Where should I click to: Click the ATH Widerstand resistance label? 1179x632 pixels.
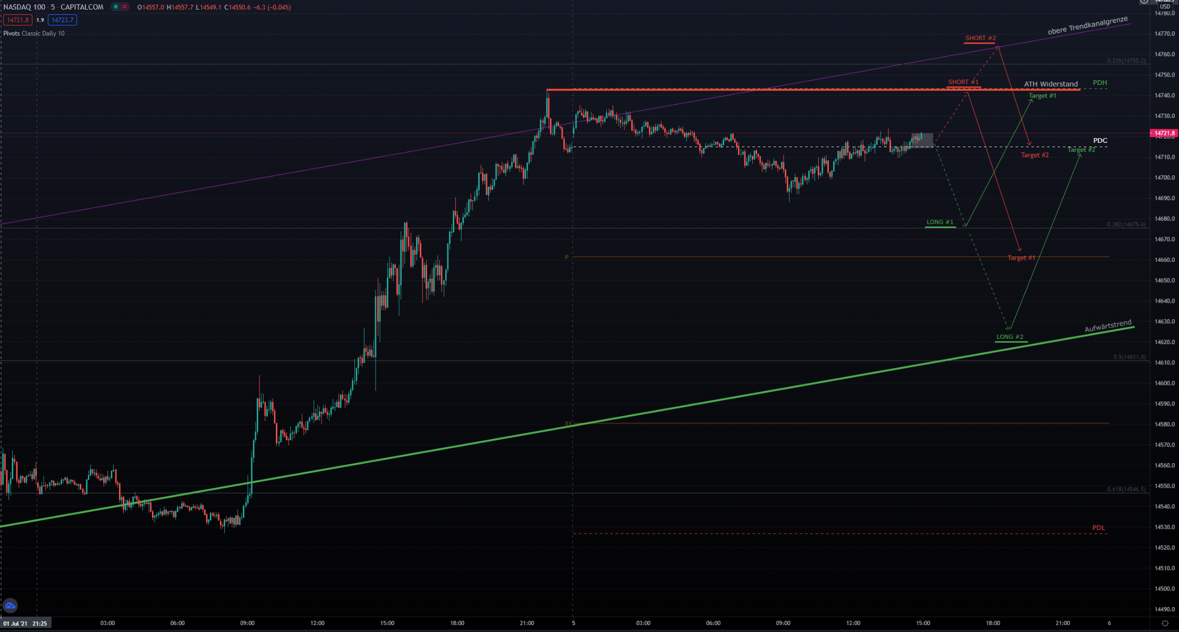[x=1050, y=84]
